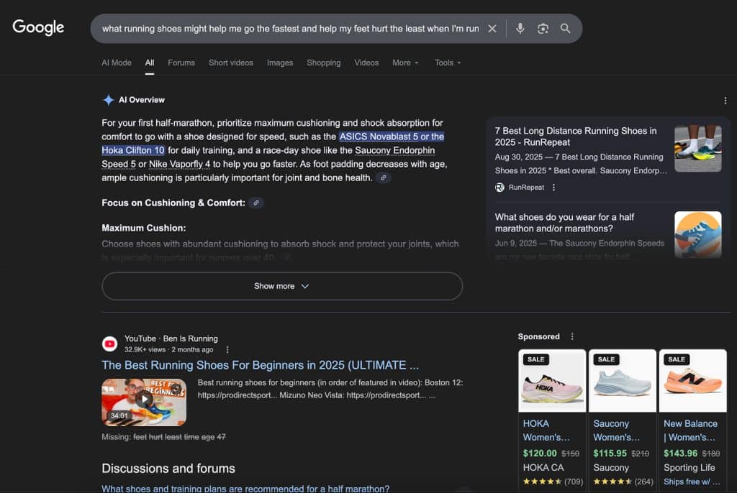Screen dimensions: 737x493
Task: Click the magnifying glass search icon
Action: point(566,28)
